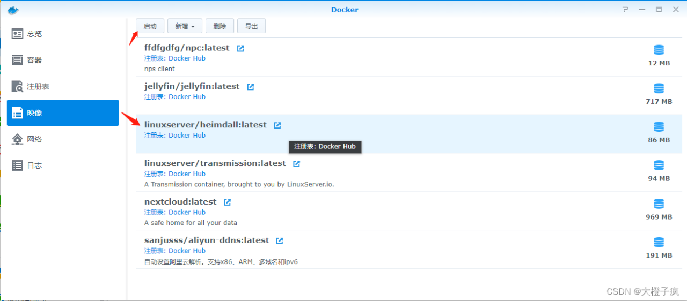The height and width of the screenshot is (301, 687).
Task: Select the linuxserver/heimdall:latest image name
Action: click(206, 125)
